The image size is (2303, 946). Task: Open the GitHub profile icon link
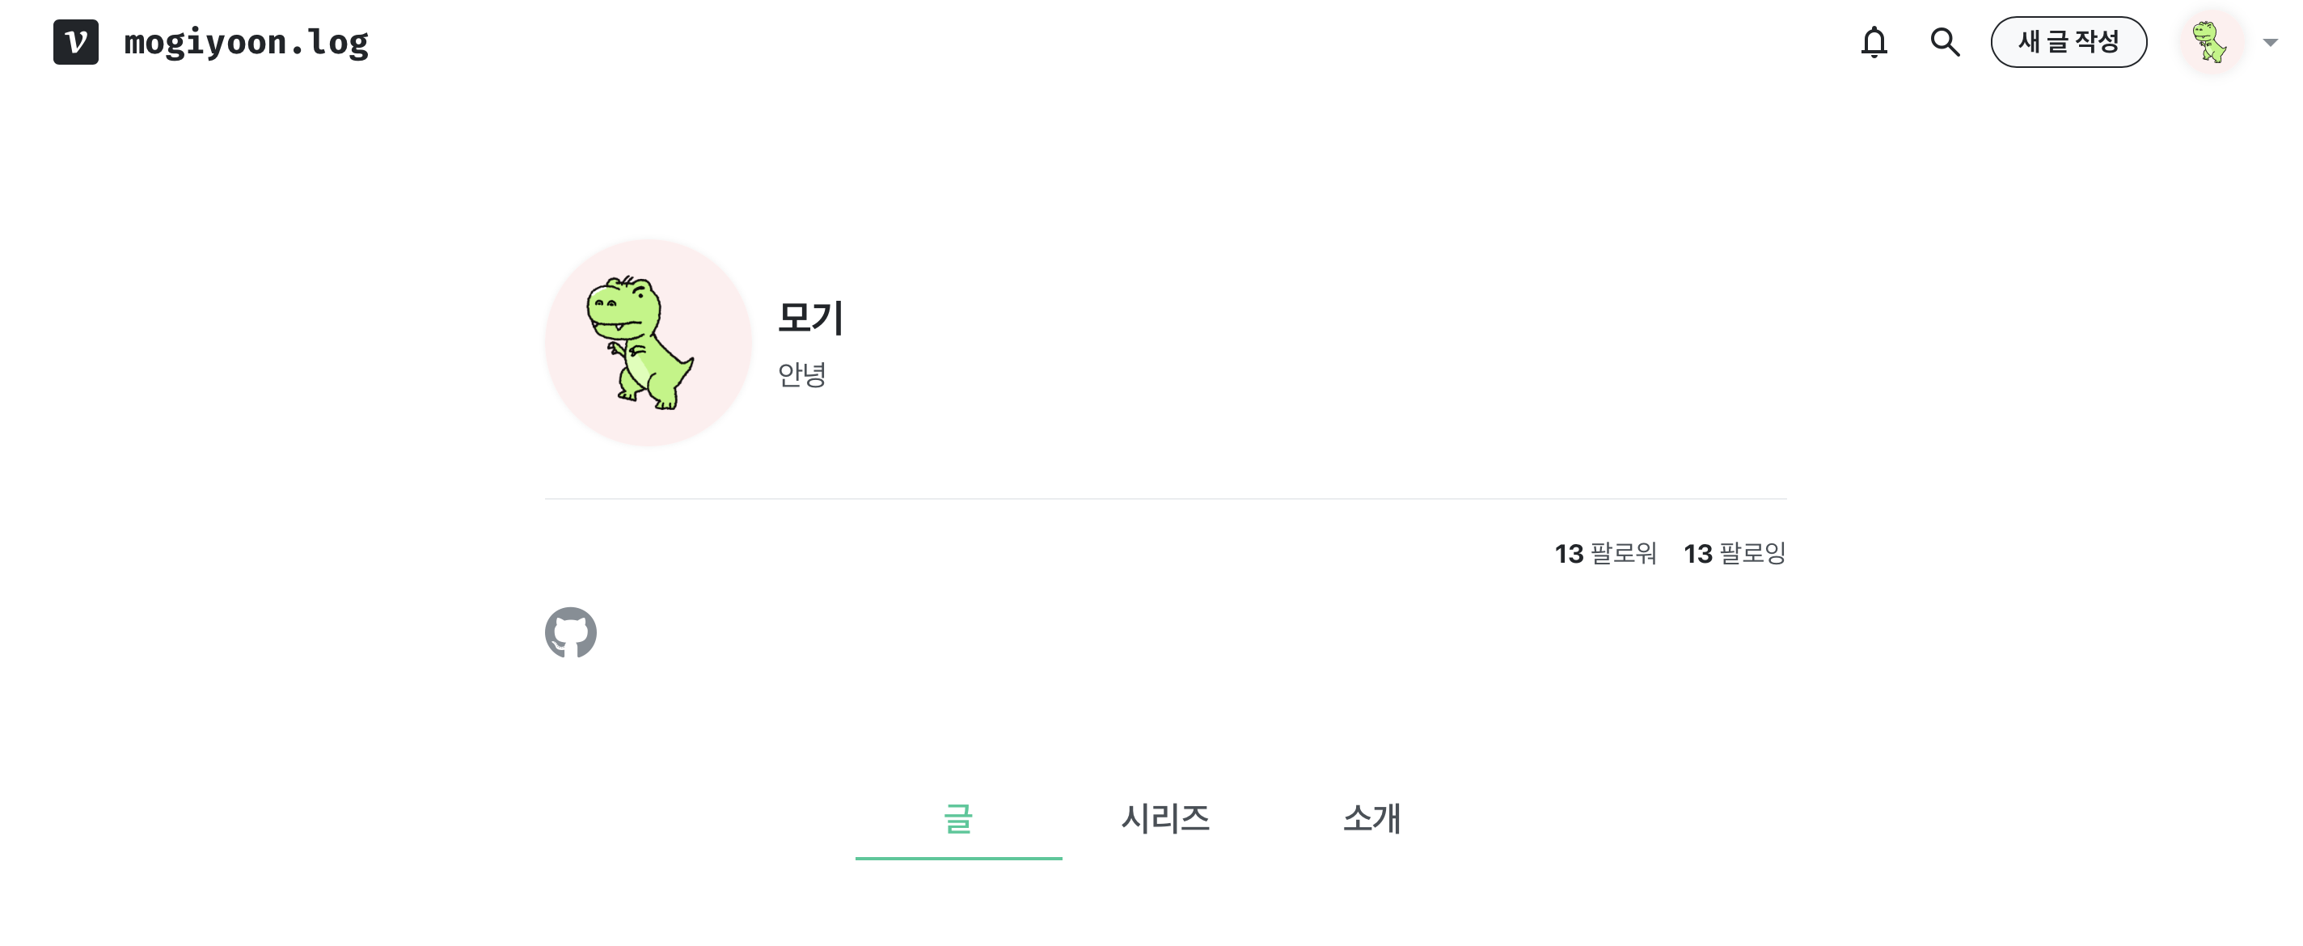(x=570, y=633)
